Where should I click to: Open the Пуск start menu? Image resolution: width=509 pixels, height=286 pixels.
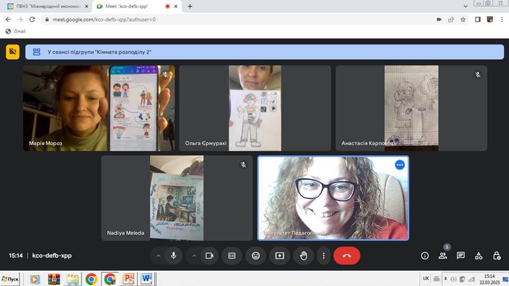pos(10,279)
